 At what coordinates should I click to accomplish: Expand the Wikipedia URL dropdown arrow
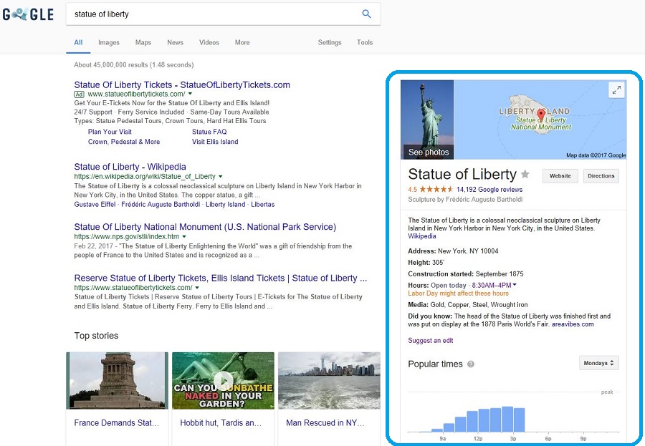coord(221,176)
